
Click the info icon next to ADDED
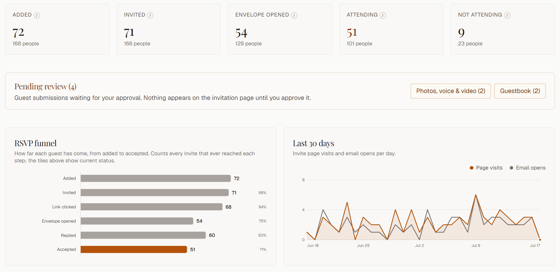tap(37, 15)
